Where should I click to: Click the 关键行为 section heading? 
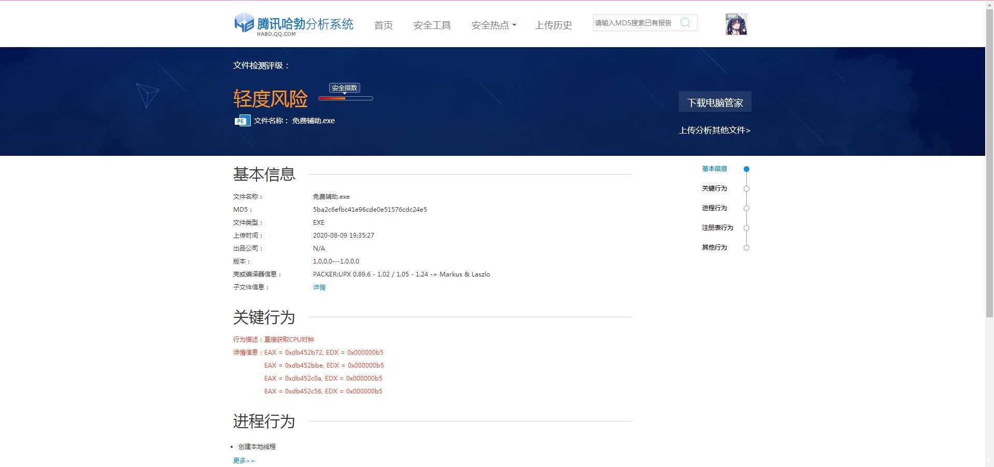click(264, 317)
